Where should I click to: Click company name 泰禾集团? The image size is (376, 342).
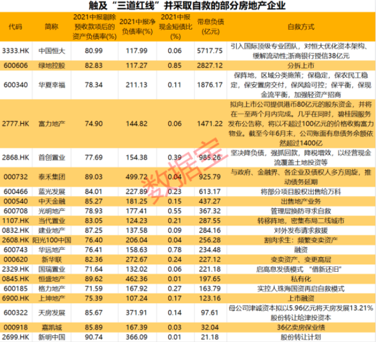click(52, 177)
